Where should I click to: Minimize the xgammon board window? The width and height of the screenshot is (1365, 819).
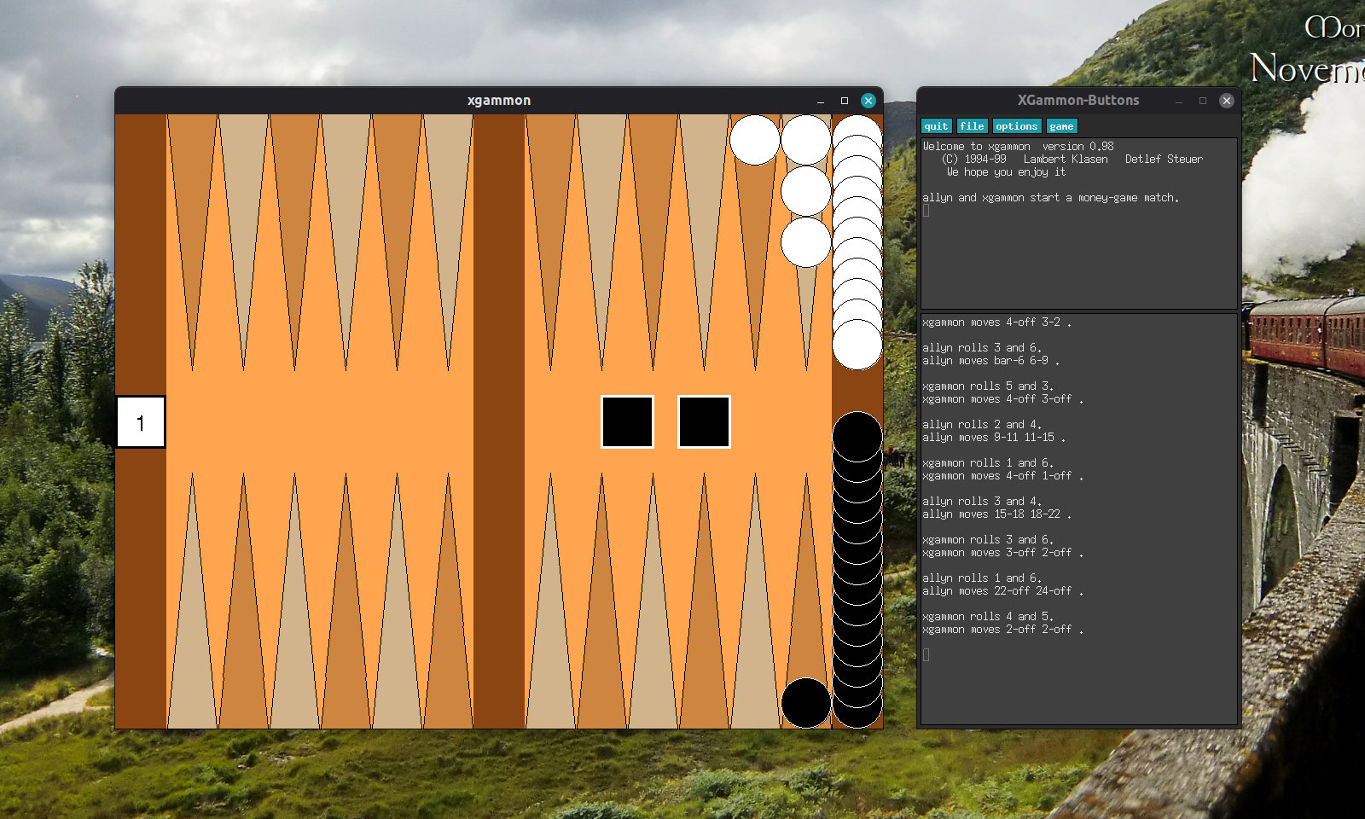[821, 101]
